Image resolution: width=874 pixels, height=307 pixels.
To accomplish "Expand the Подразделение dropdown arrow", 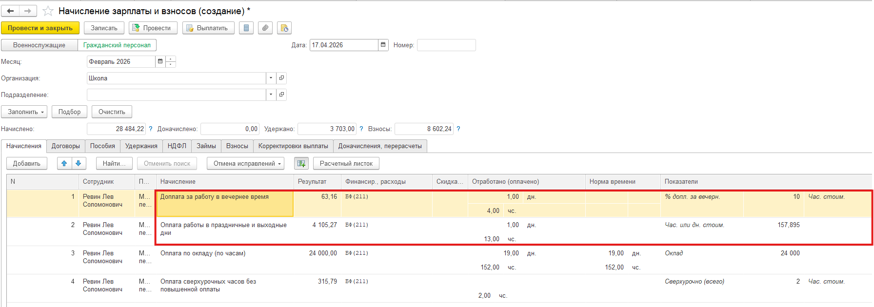I will (271, 95).
